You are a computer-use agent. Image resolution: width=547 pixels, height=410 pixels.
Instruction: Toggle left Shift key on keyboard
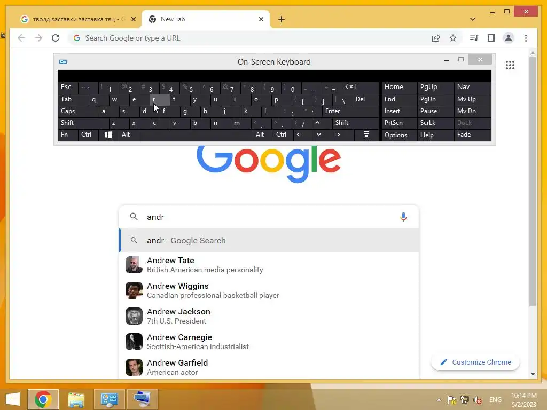coord(83,123)
